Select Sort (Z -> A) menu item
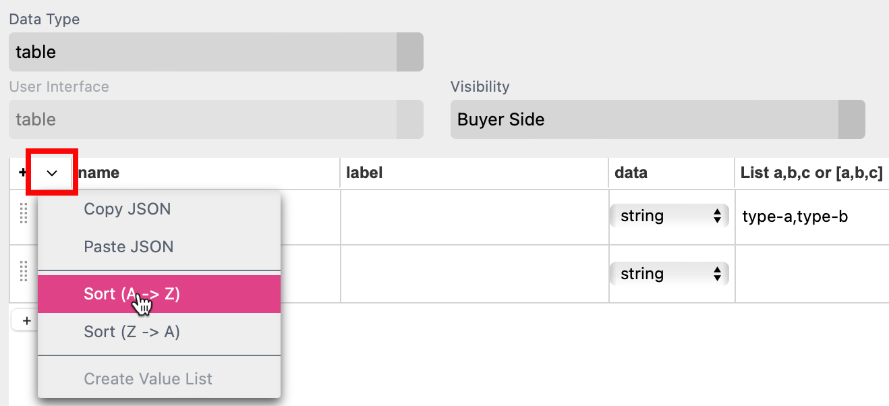 (132, 332)
